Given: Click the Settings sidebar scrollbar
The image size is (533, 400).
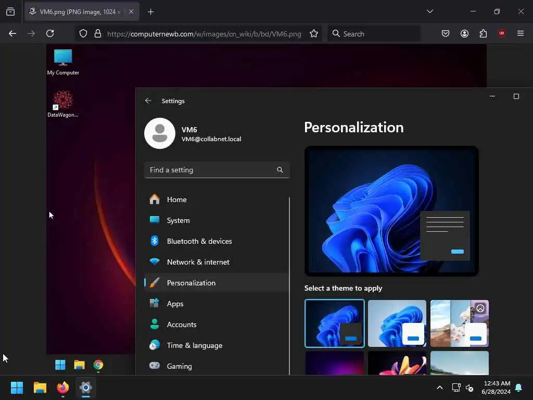Looking at the screenshot, I should coord(289,286).
